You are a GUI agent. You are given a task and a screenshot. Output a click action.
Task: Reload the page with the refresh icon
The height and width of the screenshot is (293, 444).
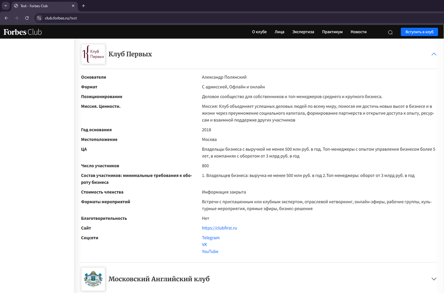[27, 18]
